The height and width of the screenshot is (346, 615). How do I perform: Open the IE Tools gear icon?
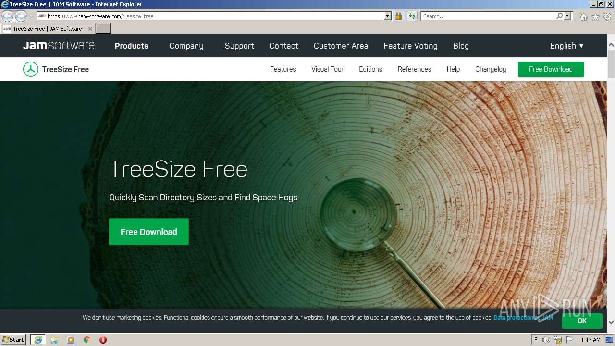(x=607, y=17)
